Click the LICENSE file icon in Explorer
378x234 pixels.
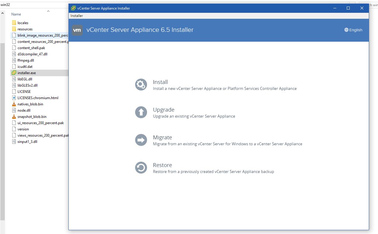click(x=14, y=91)
